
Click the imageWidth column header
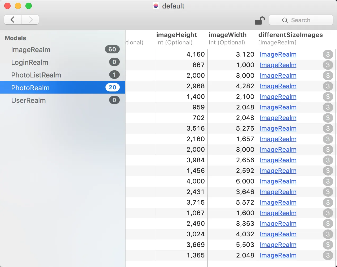(x=232, y=39)
